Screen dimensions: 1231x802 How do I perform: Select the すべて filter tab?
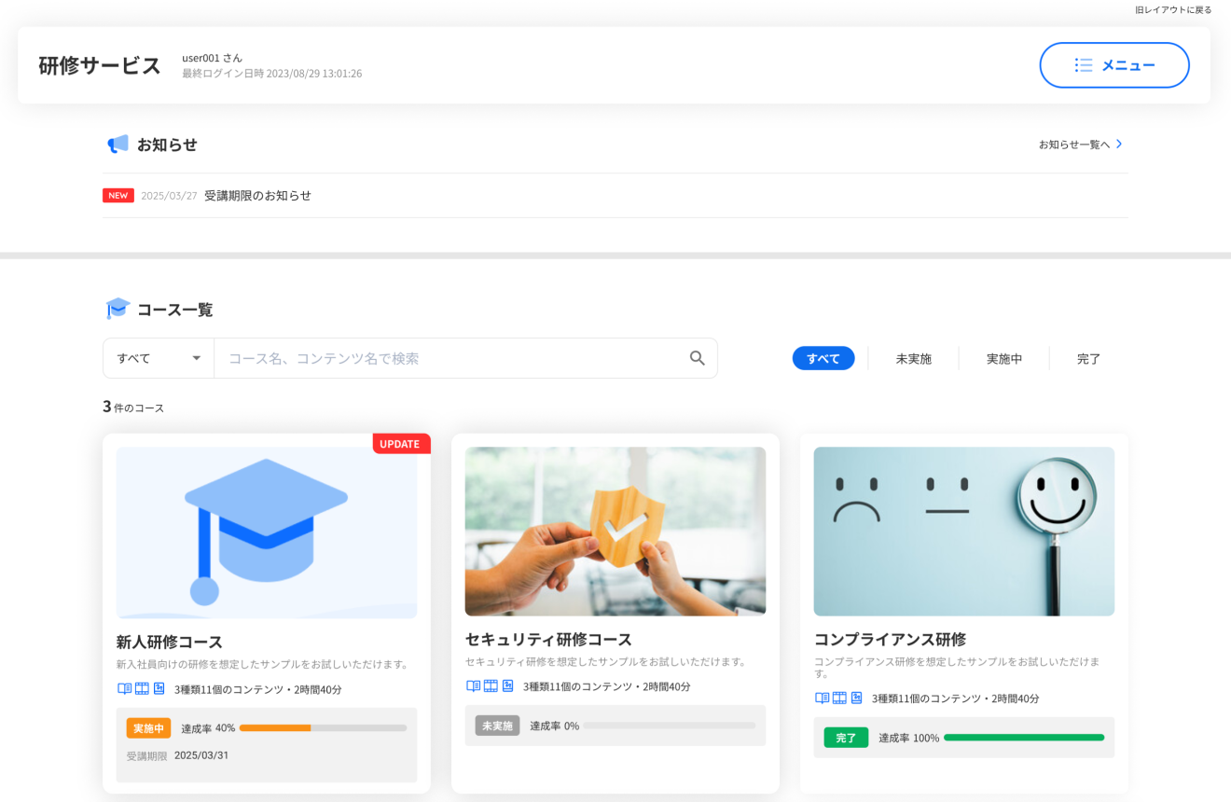coord(823,358)
